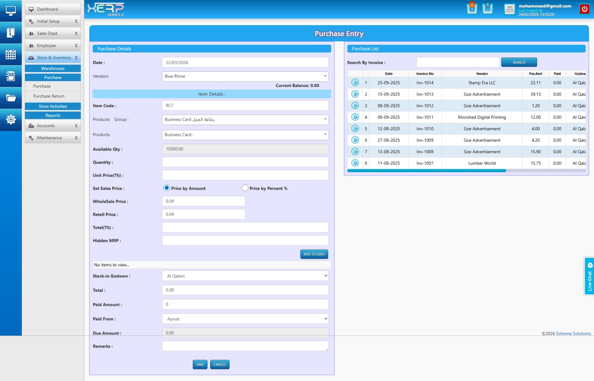Open the Vendors dropdown showing Blue Rhine
Image resolution: width=594 pixels, height=381 pixels.
coord(245,76)
